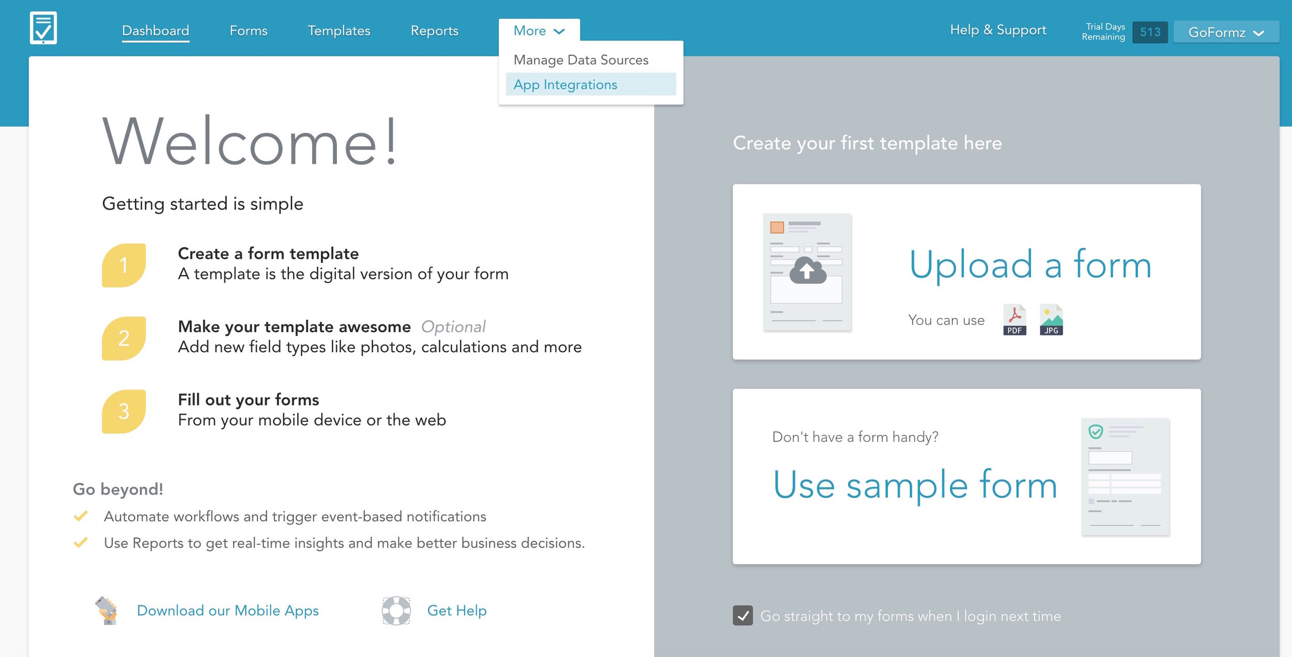The image size is (1292, 657).
Task: Open the Dashboard tab
Action: point(156,30)
